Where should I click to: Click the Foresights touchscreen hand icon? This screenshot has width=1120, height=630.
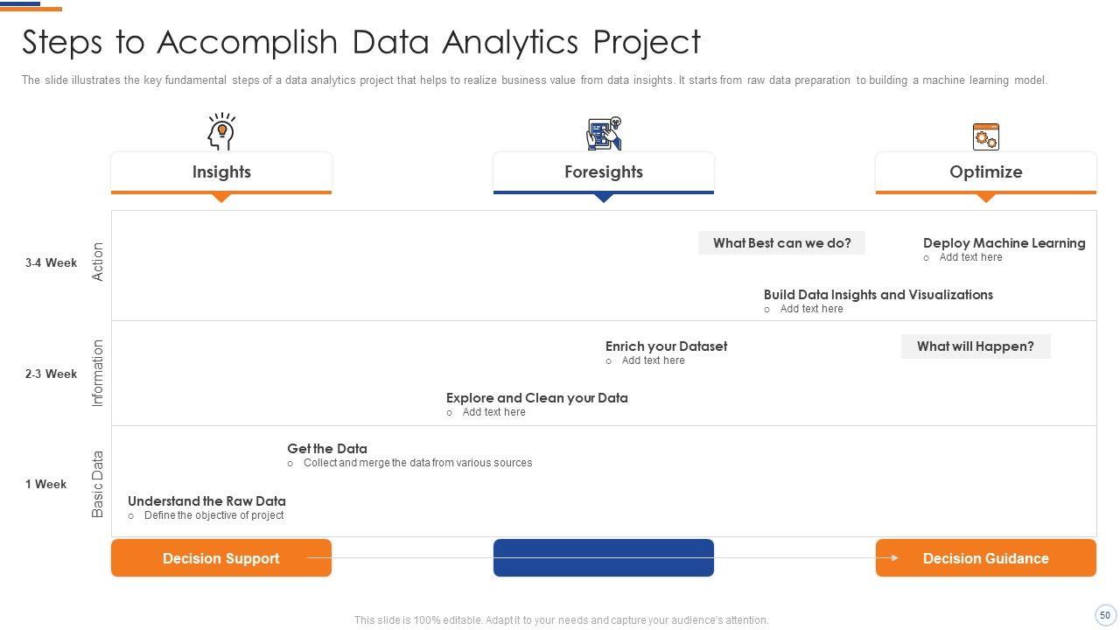[x=604, y=134]
